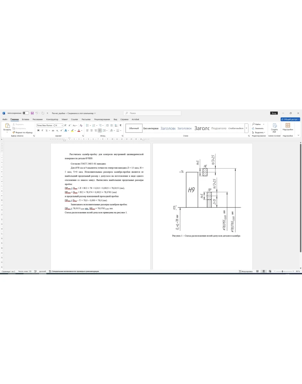Toggle italic К formatting
302x384 pixels.
point(42,131)
